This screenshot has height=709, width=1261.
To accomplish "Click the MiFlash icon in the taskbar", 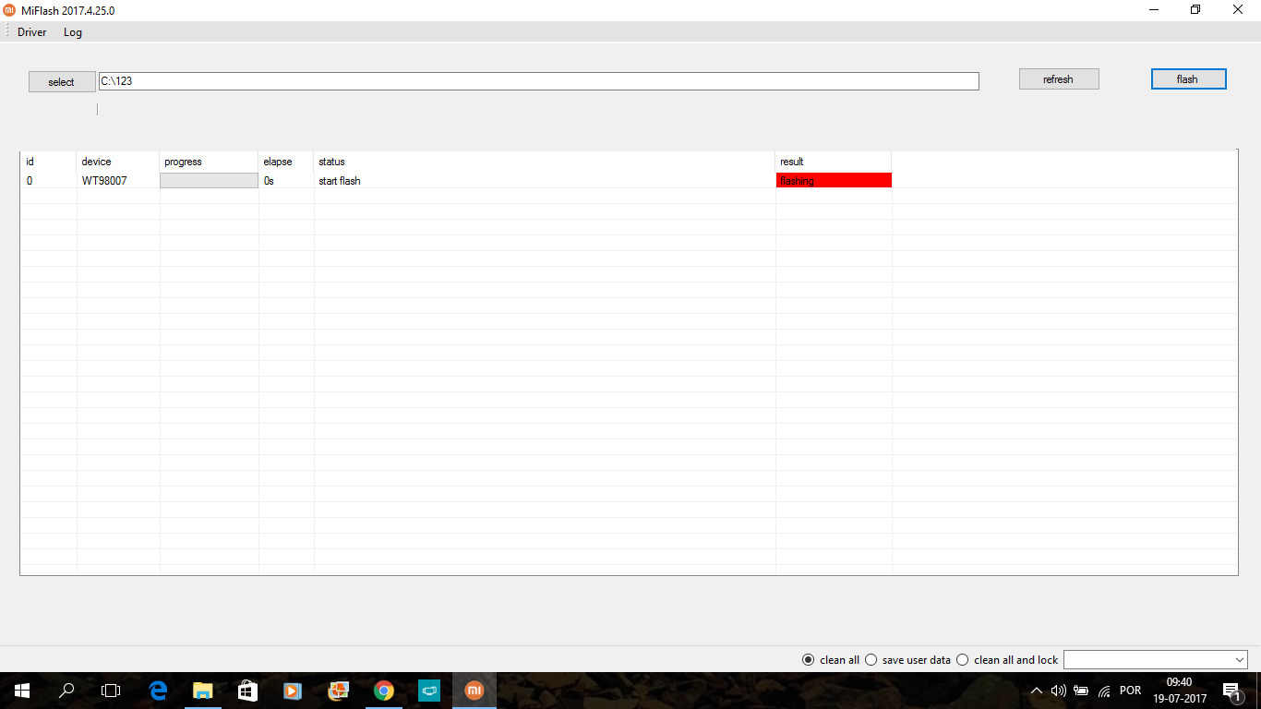I will pyautogui.click(x=474, y=691).
